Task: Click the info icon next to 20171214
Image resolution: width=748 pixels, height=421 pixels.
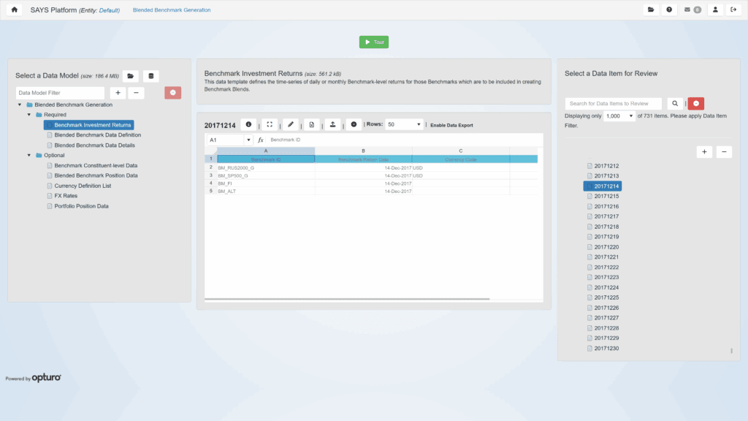Action: click(x=248, y=125)
